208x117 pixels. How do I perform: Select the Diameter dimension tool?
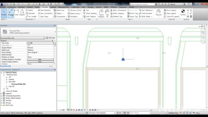pyautogui.click(x=30, y=13)
